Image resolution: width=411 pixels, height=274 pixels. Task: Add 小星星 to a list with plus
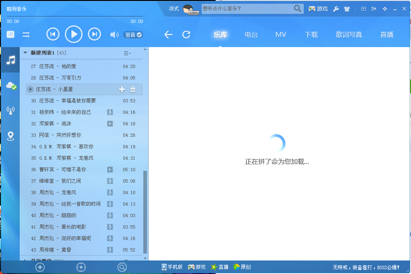coord(122,89)
